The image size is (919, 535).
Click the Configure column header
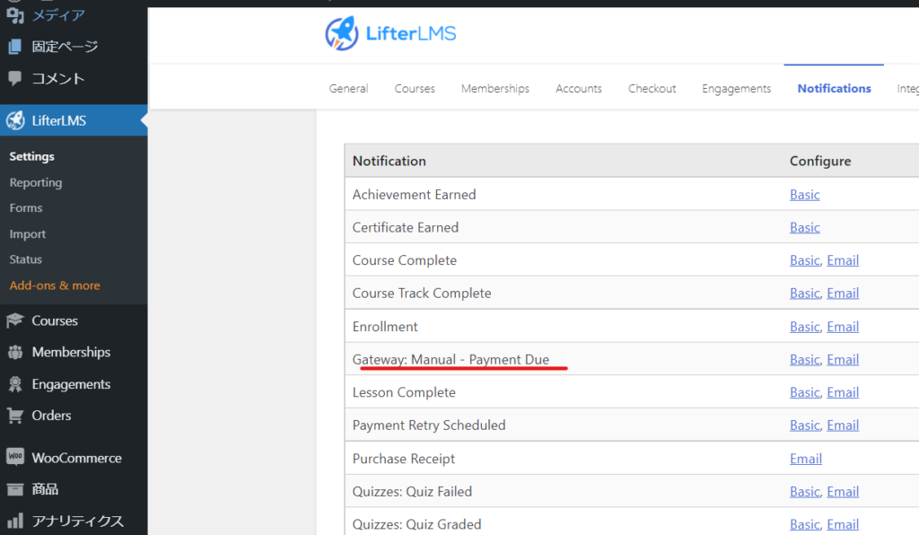pyautogui.click(x=820, y=161)
